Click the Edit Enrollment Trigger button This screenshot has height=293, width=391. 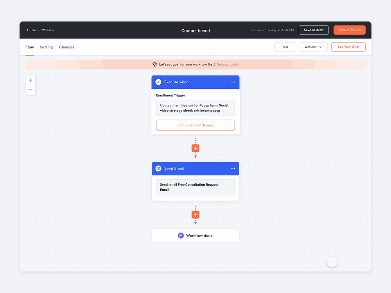195,125
